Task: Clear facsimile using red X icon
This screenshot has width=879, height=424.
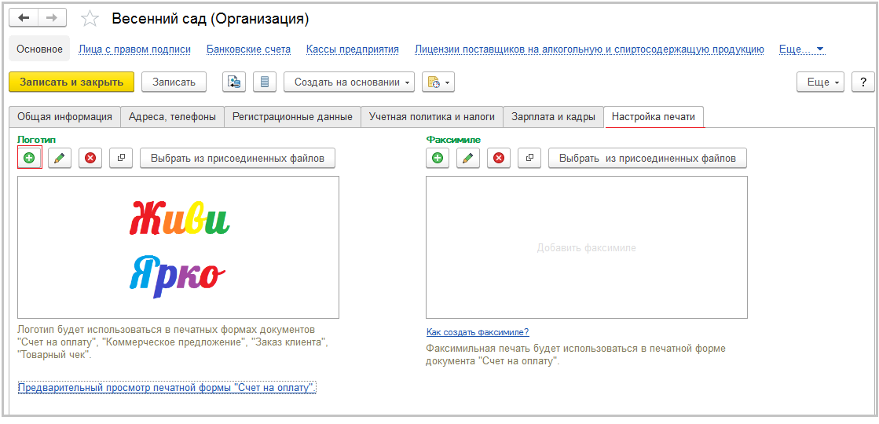Action: 499,158
